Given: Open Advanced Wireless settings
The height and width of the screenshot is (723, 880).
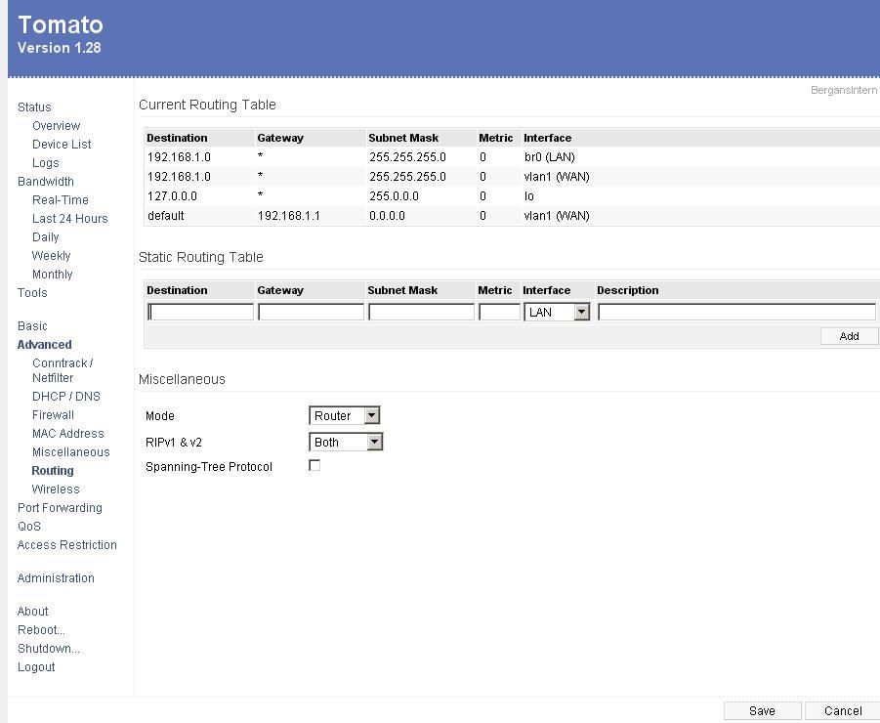Looking at the screenshot, I should (x=56, y=489).
